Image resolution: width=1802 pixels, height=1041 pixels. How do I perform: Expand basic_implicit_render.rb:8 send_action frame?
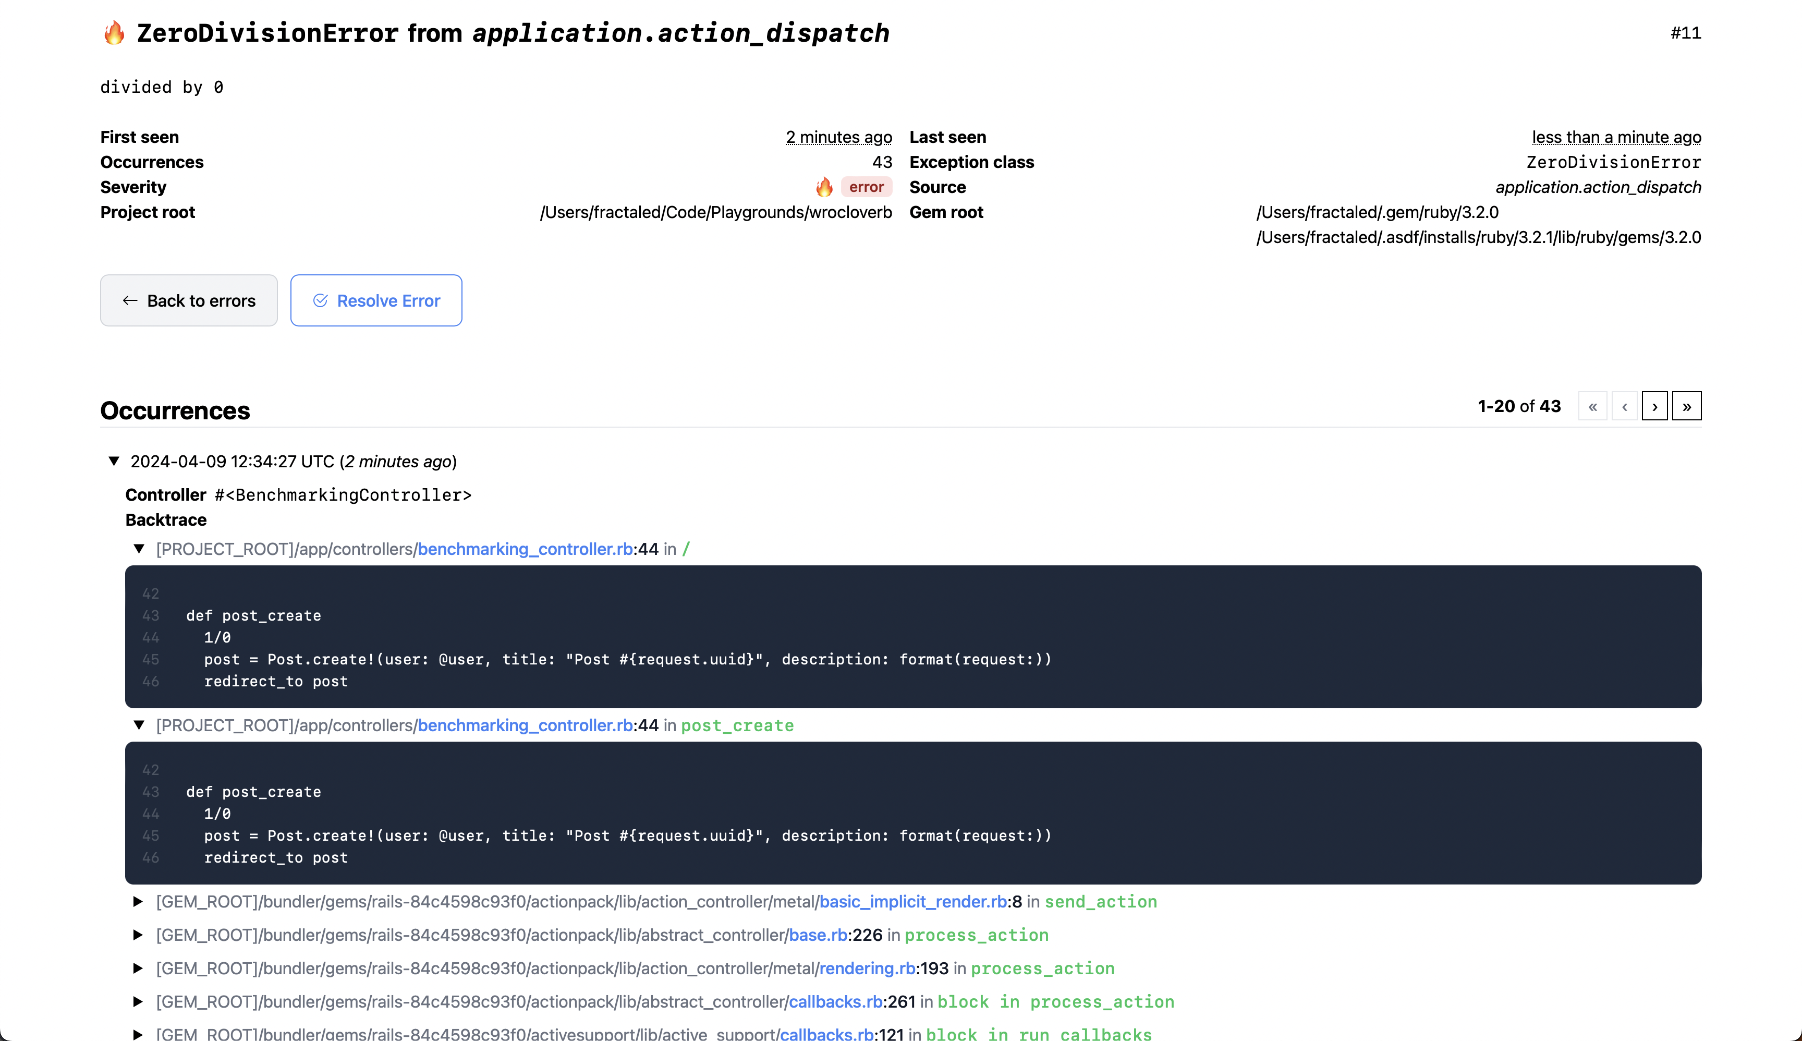tap(139, 902)
